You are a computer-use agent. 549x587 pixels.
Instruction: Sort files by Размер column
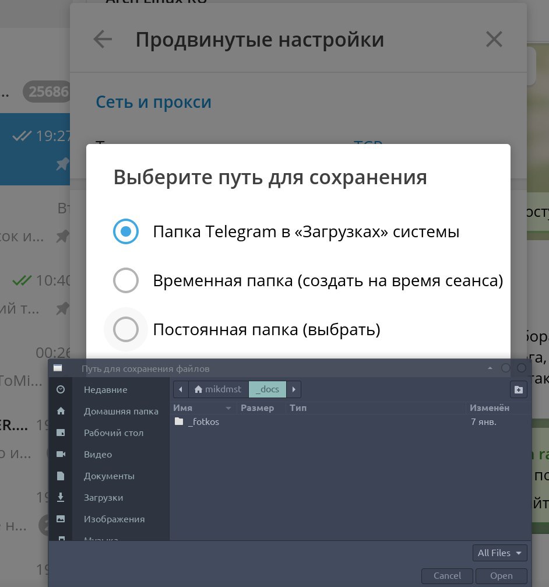coord(261,407)
